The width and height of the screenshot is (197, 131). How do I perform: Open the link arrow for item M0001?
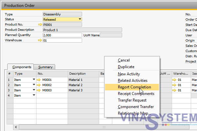[x=39, y=80]
